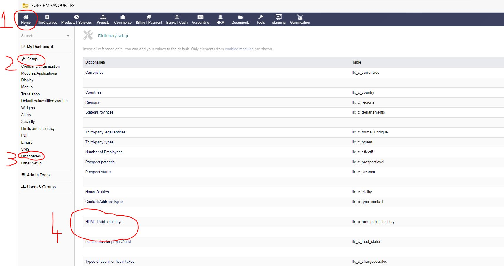This screenshot has width=504, height=266.
Task: Open the Third-parties menu
Action: [47, 17]
